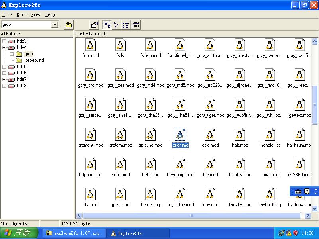Screen dimensions: 319x239
Task: Click the Explore2fs taskbar button
Action: tap(138, 233)
